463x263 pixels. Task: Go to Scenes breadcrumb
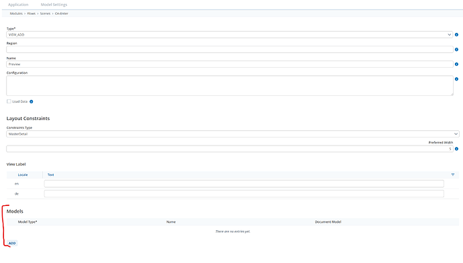(x=45, y=13)
